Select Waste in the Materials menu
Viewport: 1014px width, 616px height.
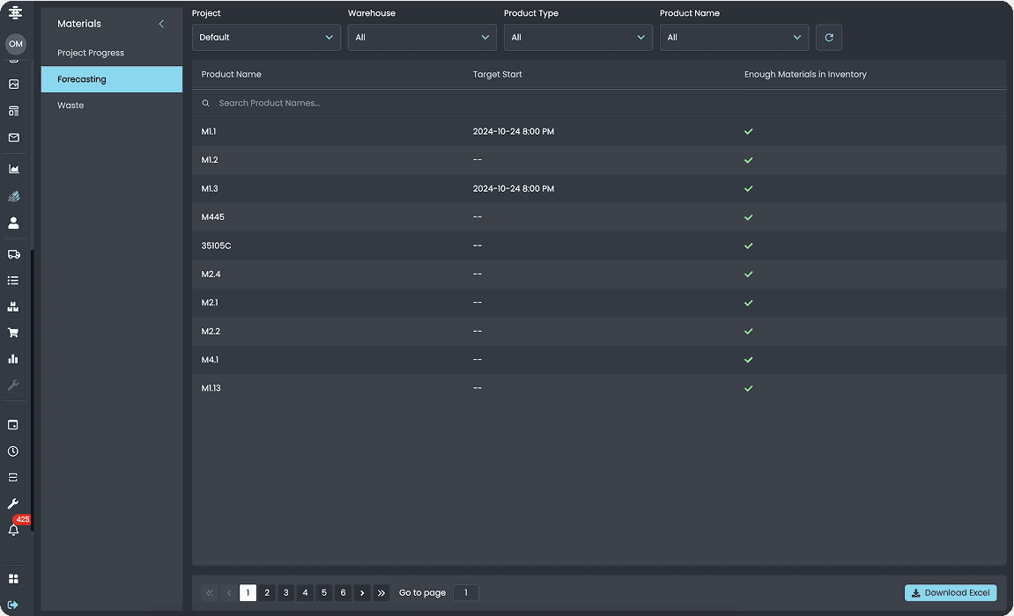point(70,106)
